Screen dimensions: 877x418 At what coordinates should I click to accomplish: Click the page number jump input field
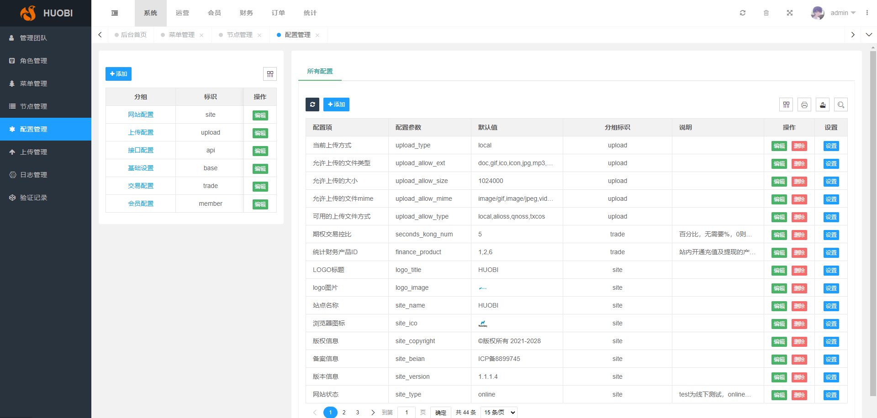click(406, 413)
